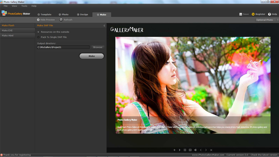Click the GalleryMaker title in preview
Image resolution: width=279 pixels, height=157 pixels.
point(127,30)
